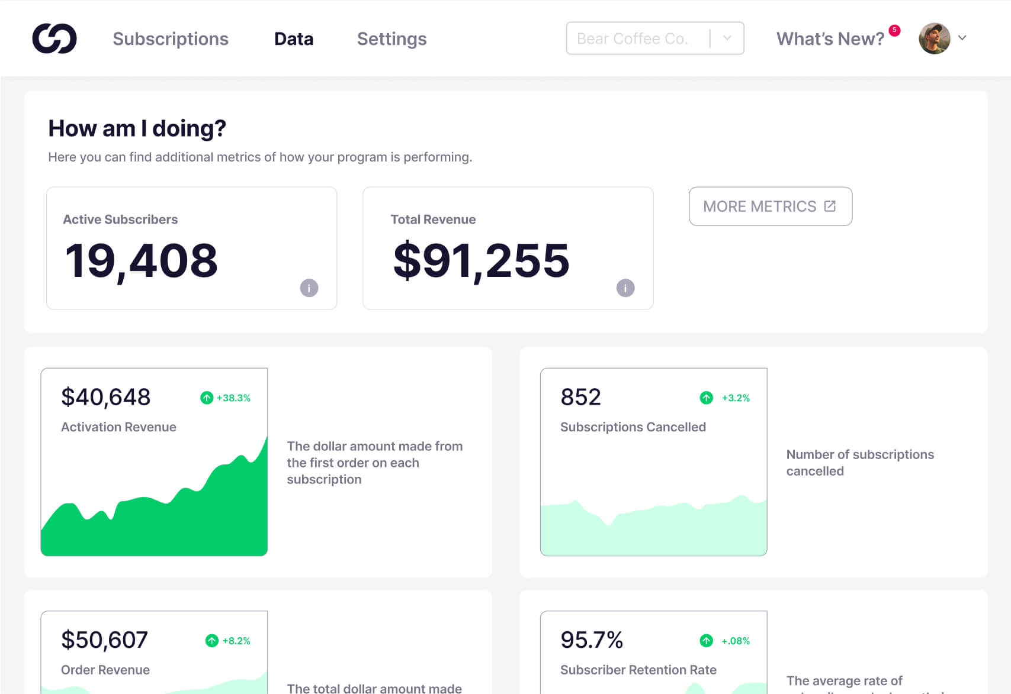1011x694 pixels.
Task: Click the app logo in the header
Action: pos(54,38)
